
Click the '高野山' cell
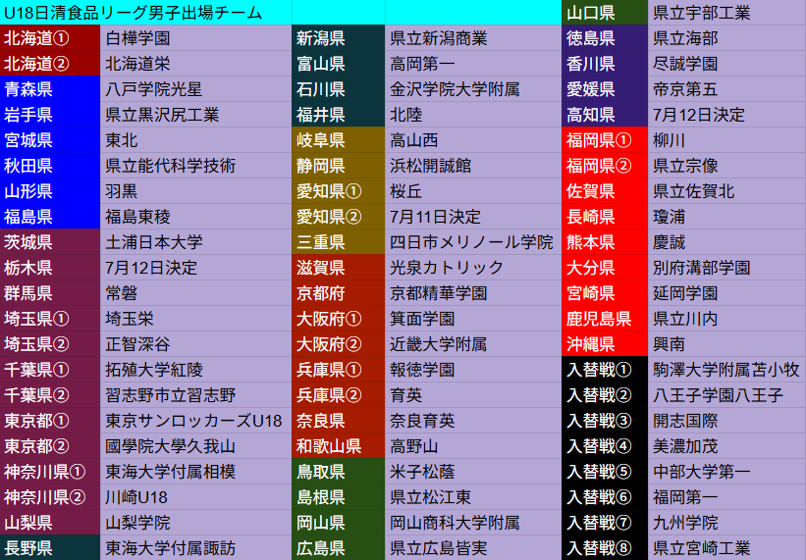tap(473, 446)
